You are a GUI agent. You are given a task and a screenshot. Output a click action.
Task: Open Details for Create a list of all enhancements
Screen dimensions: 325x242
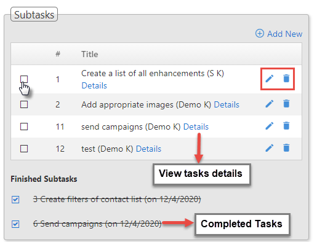pyautogui.click(x=94, y=85)
